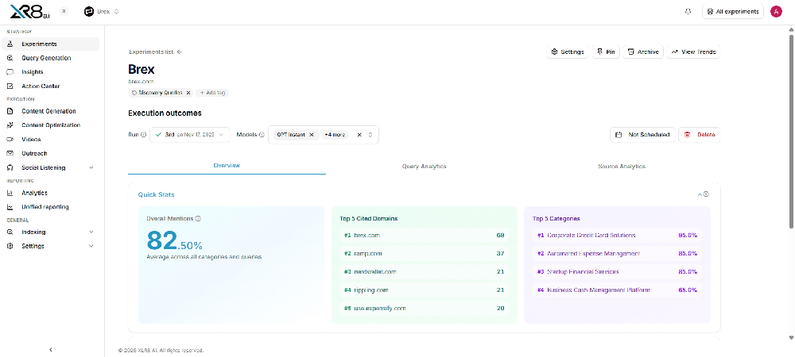
Task: Clear all selected models
Action: 359,135
